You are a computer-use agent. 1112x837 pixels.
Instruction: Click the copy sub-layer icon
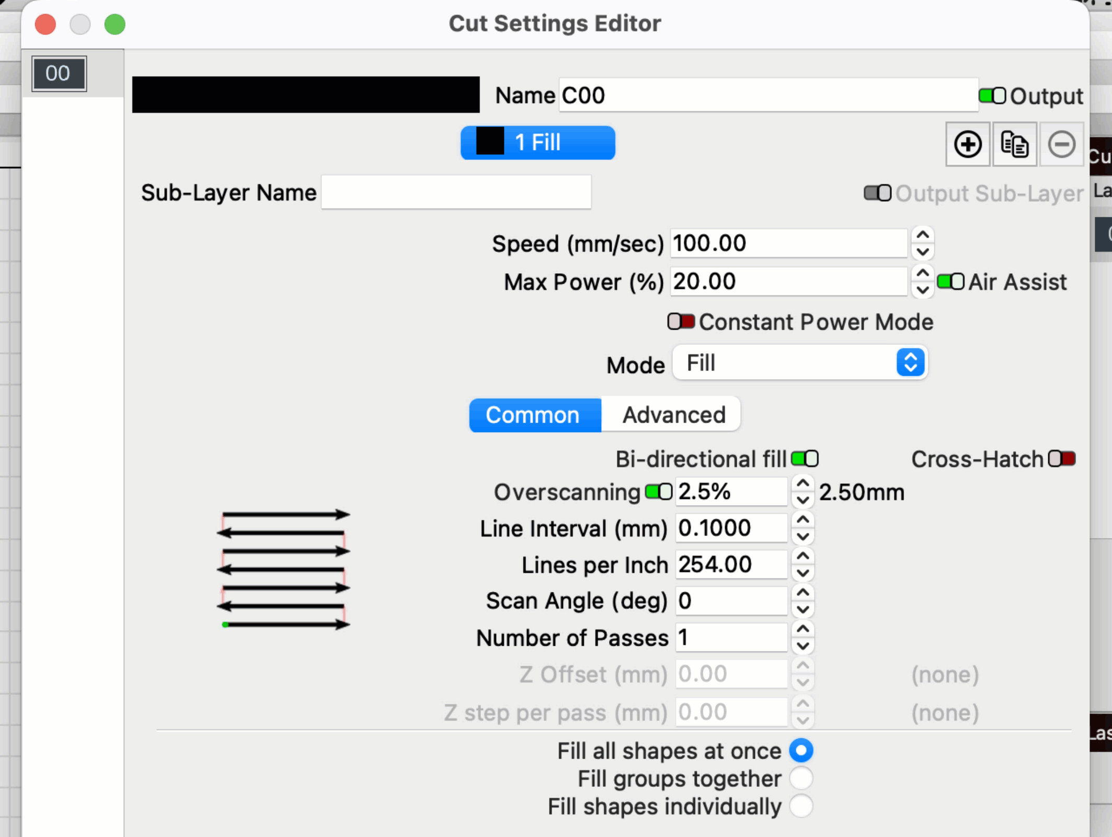1014,145
